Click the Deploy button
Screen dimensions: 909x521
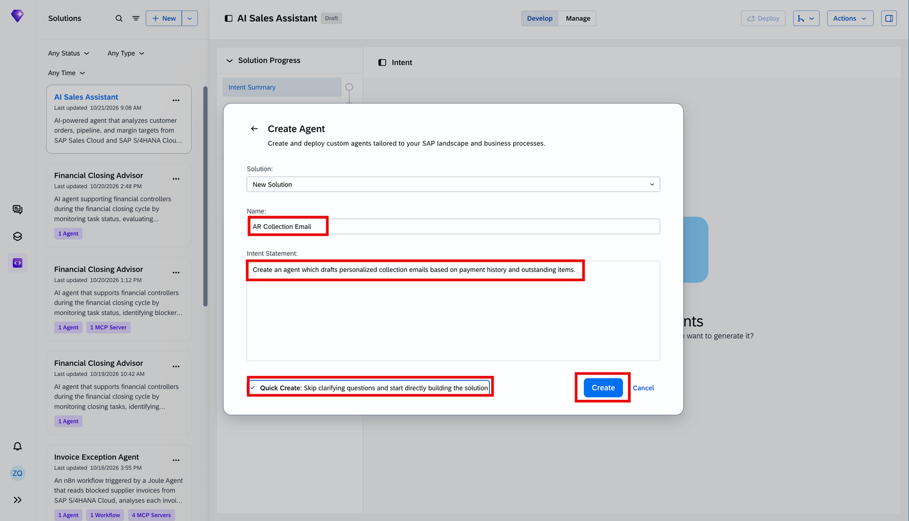click(x=763, y=18)
